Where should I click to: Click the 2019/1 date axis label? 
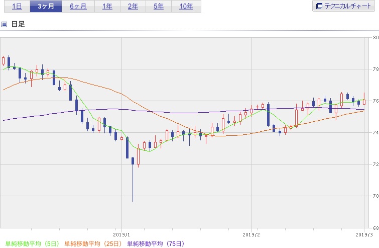click(121, 235)
